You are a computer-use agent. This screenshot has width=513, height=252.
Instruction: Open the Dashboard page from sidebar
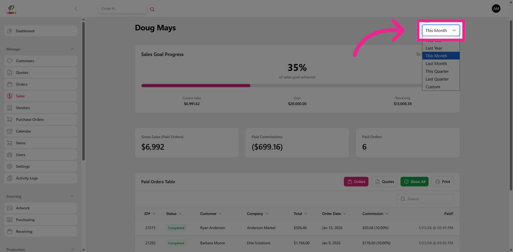(41, 31)
